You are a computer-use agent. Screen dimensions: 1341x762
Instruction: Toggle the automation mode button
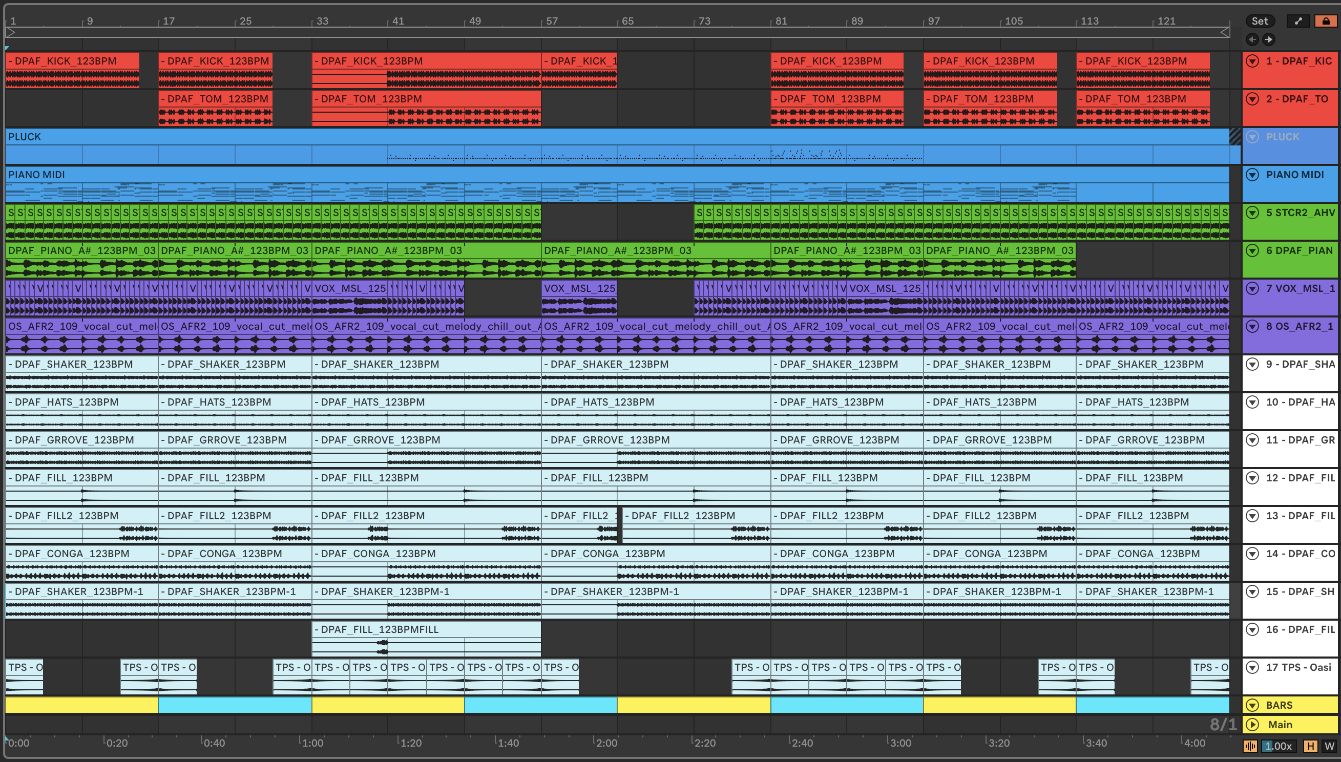[1298, 21]
